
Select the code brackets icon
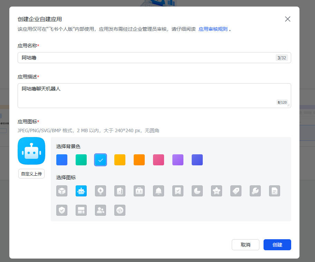(120, 210)
